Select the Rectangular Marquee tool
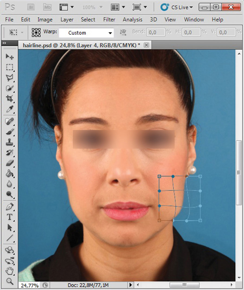Viewport: 244px width, 290px height. (10, 67)
